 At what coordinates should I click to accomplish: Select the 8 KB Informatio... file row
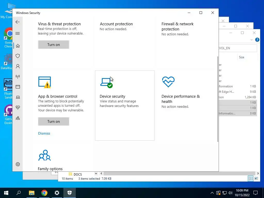click(x=238, y=113)
